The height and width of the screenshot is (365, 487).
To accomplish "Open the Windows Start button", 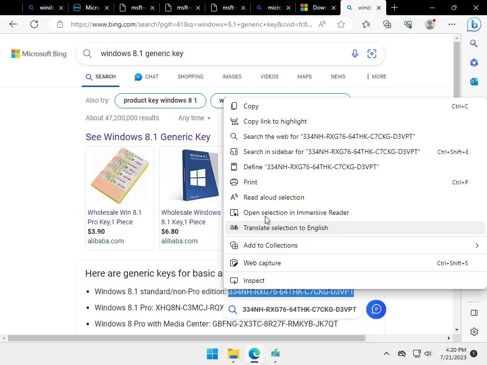I will tap(213, 354).
